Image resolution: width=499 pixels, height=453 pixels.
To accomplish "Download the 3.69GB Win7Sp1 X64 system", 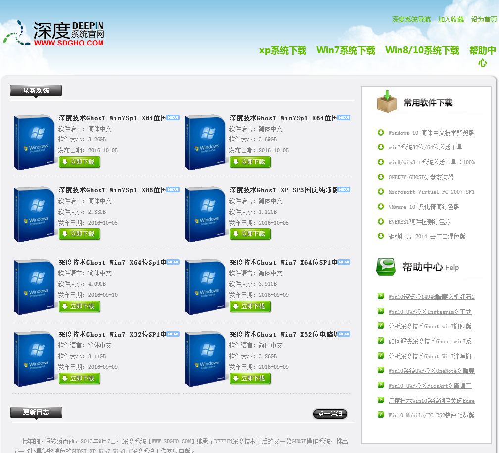I will [x=250, y=162].
